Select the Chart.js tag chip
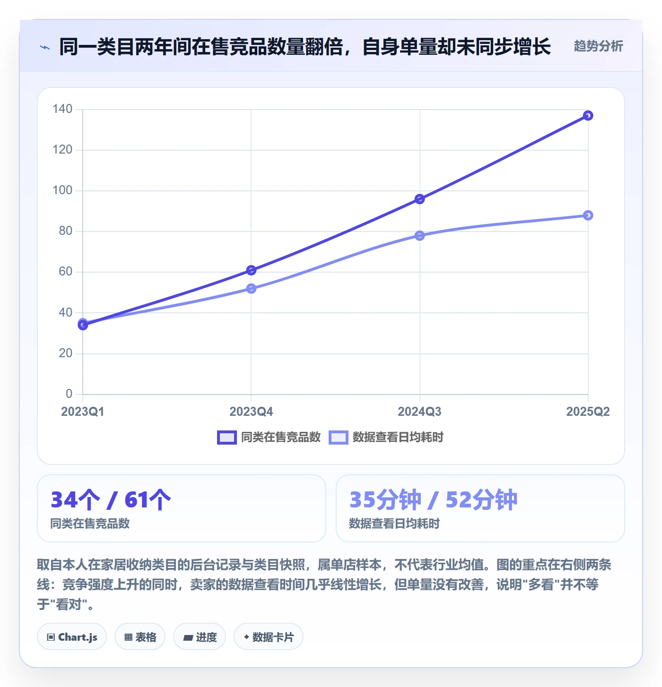 click(72, 637)
